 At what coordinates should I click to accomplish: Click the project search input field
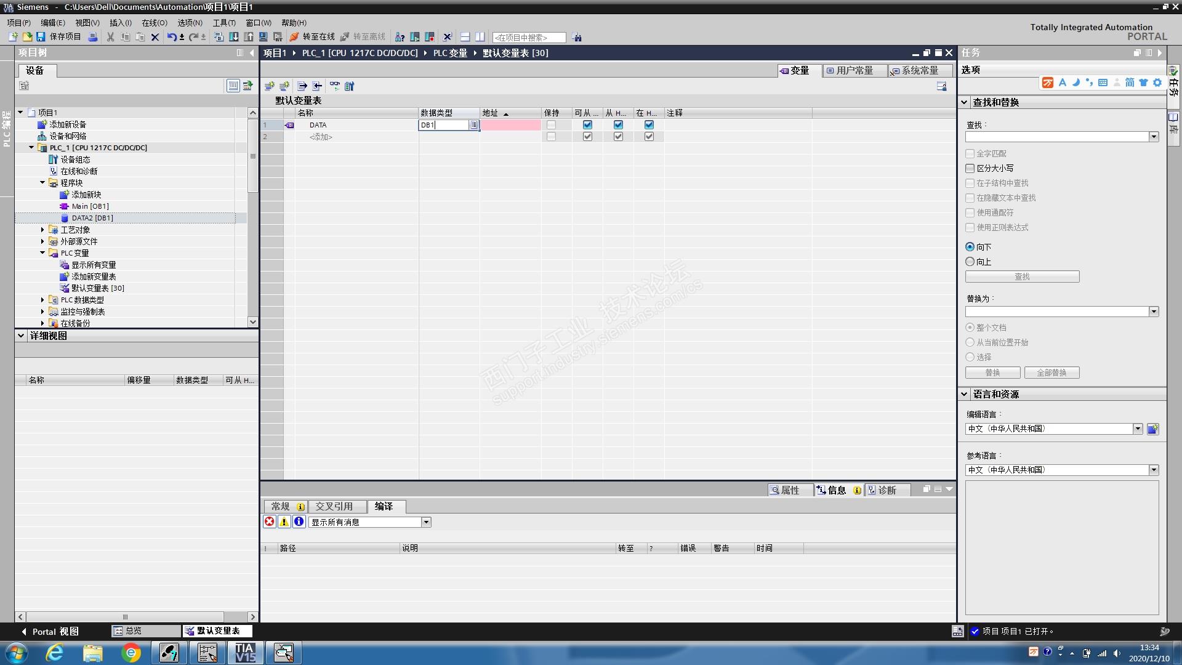coord(528,38)
